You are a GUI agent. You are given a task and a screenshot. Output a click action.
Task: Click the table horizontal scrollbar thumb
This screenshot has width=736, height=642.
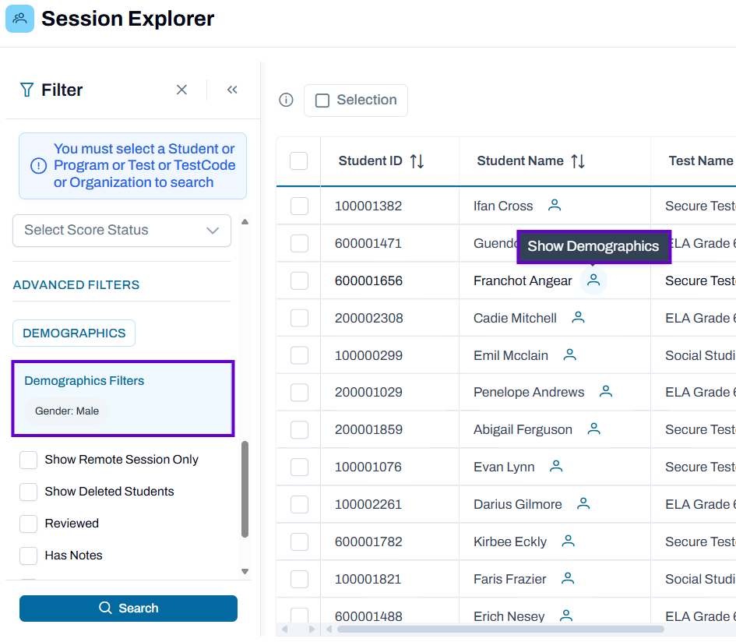point(500,629)
